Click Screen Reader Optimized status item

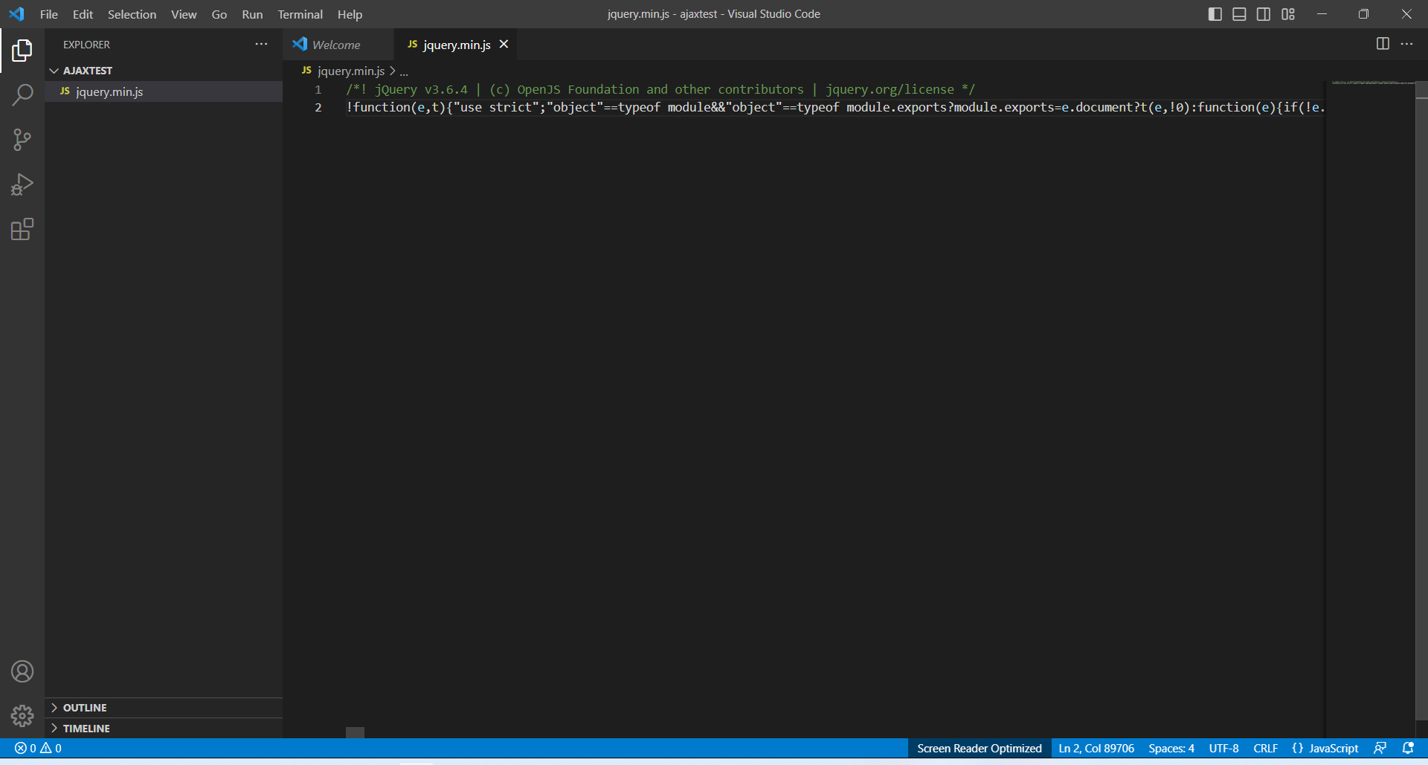click(x=979, y=748)
